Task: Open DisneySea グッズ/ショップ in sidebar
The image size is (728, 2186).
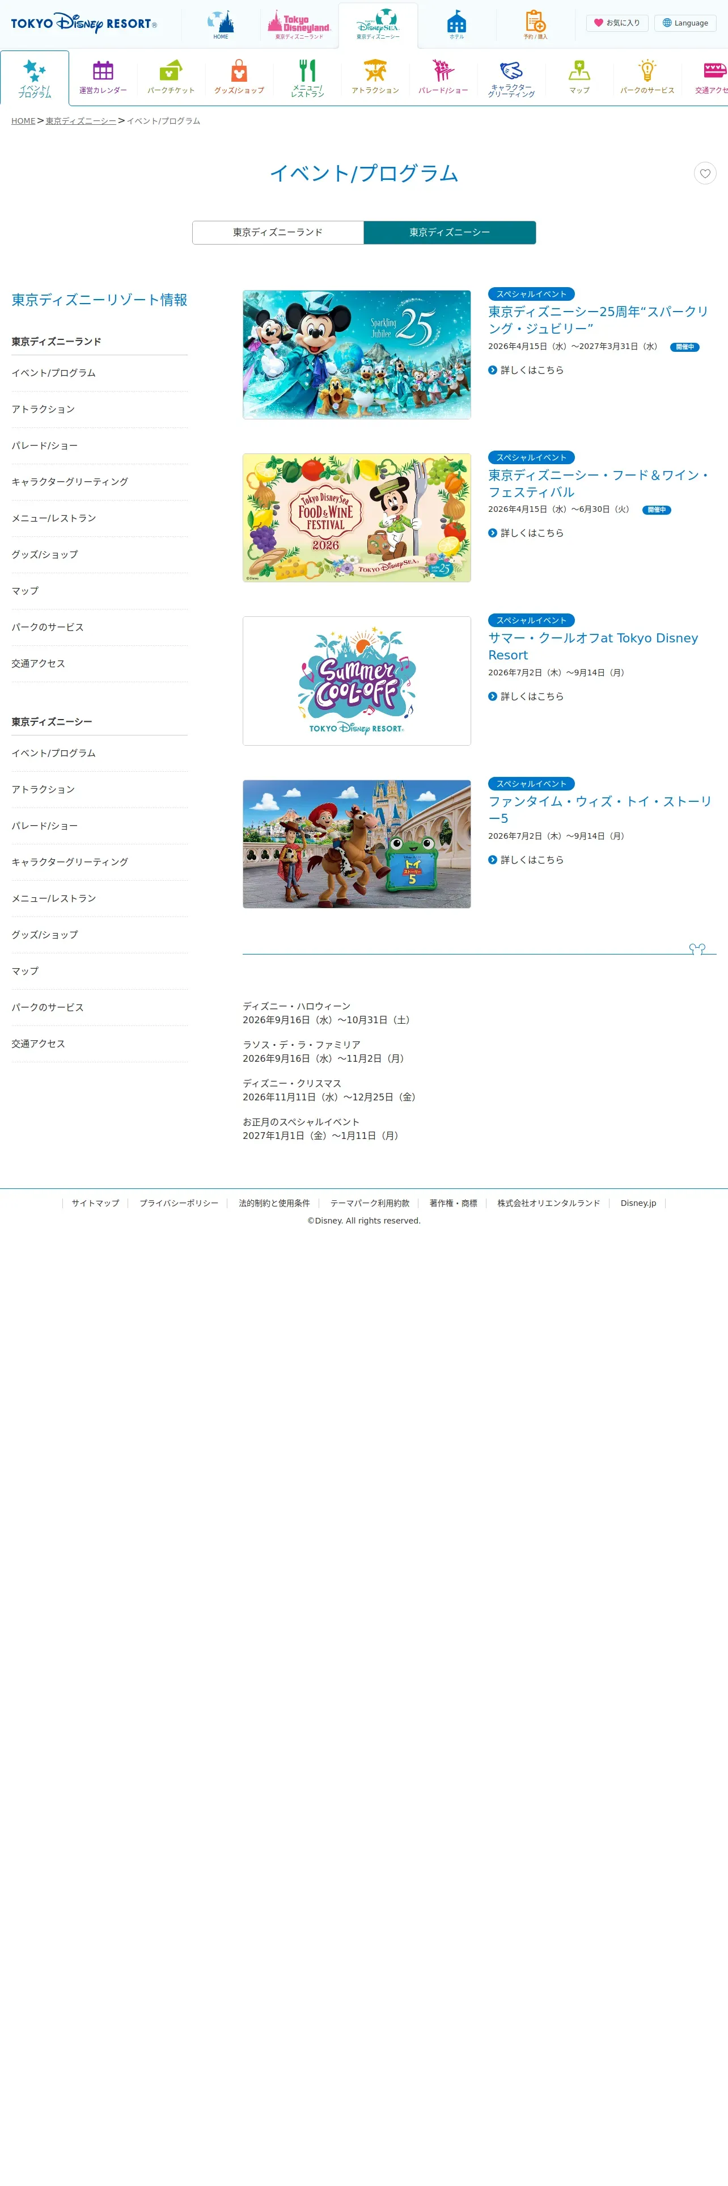Action: point(100,935)
